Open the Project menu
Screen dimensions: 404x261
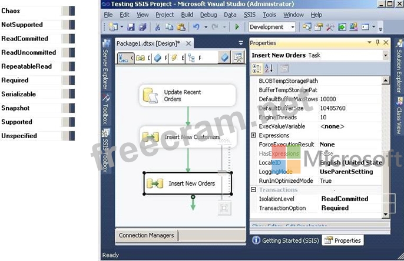click(x=165, y=15)
